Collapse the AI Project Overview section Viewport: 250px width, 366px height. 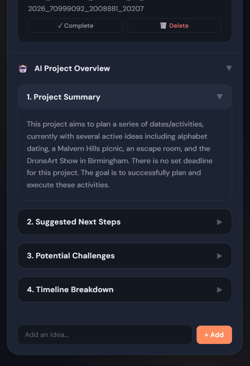229,68
